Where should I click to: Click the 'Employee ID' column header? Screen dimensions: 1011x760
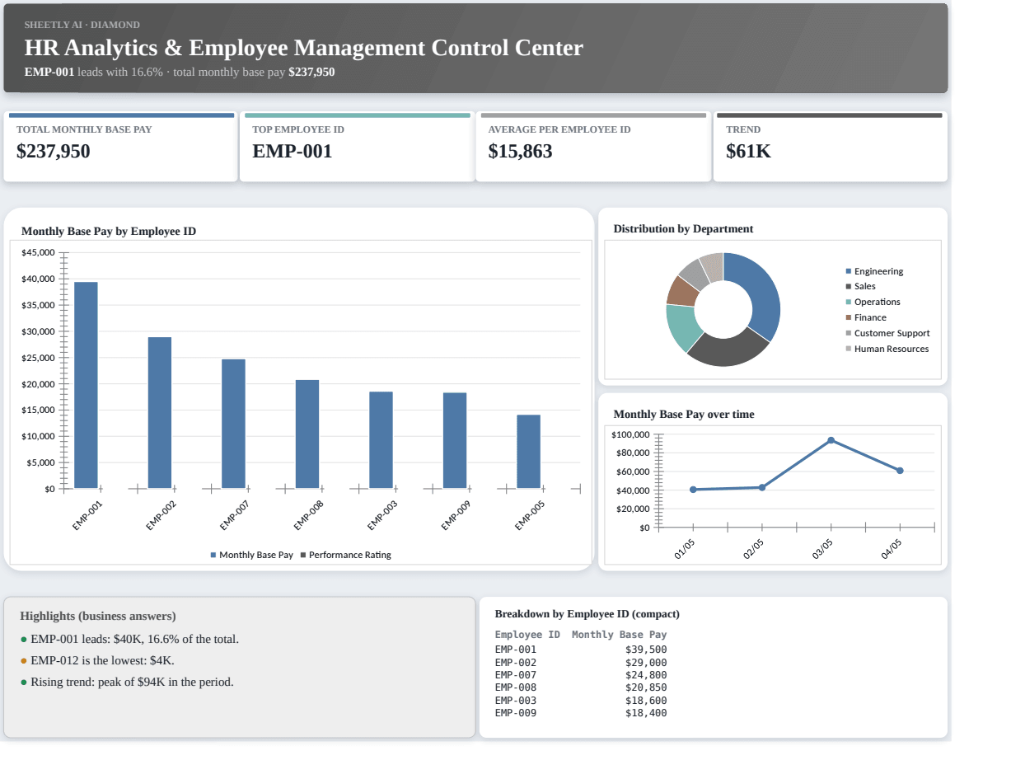pyautogui.click(x=527, y=635)
